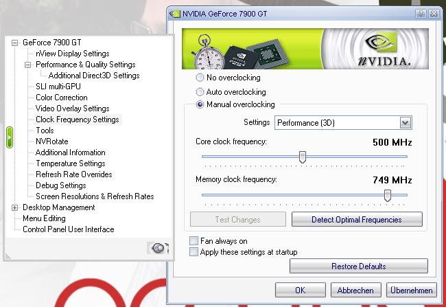Click the Test Changes button
Image resolution: width=446 pixels, height=307 pixels.
238,219
